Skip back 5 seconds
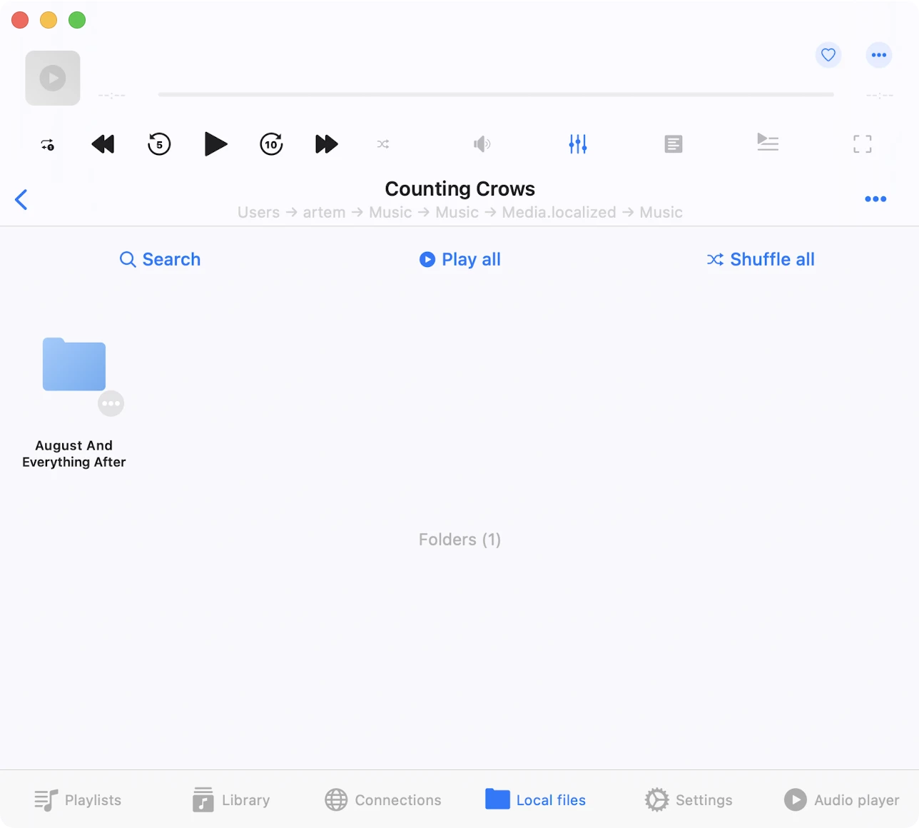 [159, 144]
